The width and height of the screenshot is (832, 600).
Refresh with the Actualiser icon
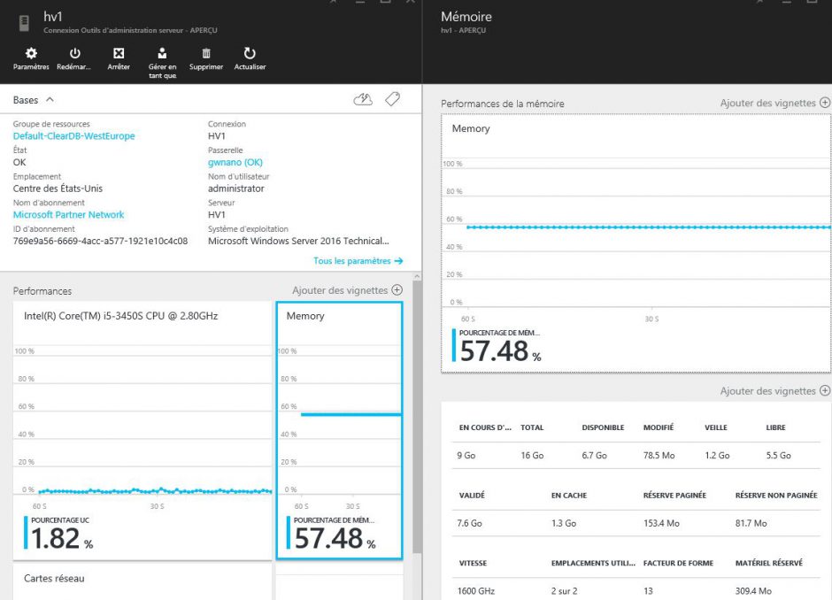coord(250,54)
